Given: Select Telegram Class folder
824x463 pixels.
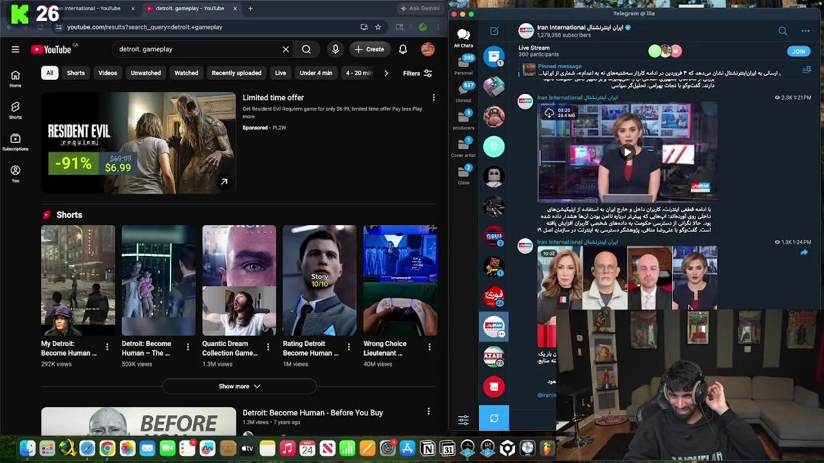Looking at the screenshot, I should tap(464, 174).
